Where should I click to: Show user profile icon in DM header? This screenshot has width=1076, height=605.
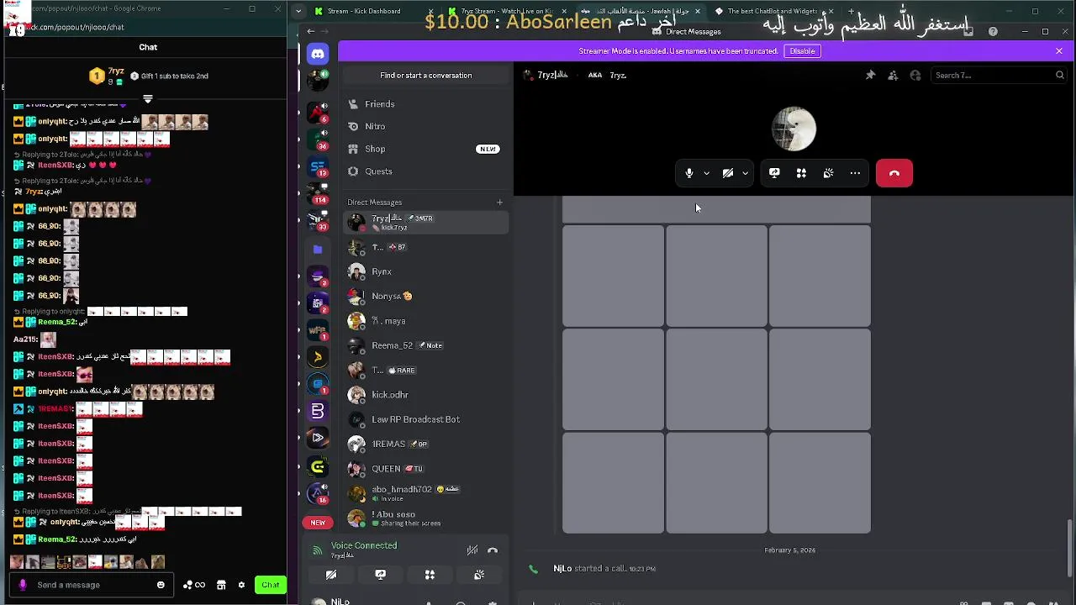(x=915, y=75)
